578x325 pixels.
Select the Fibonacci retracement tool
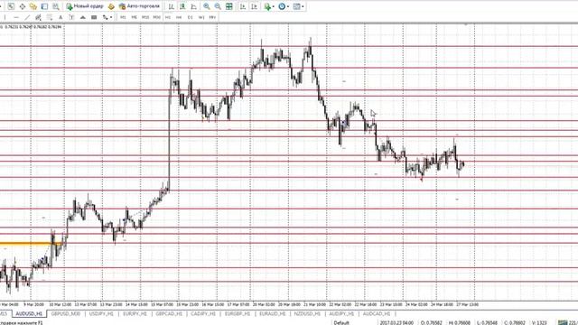pyautogui.click(x=50, y=17)
